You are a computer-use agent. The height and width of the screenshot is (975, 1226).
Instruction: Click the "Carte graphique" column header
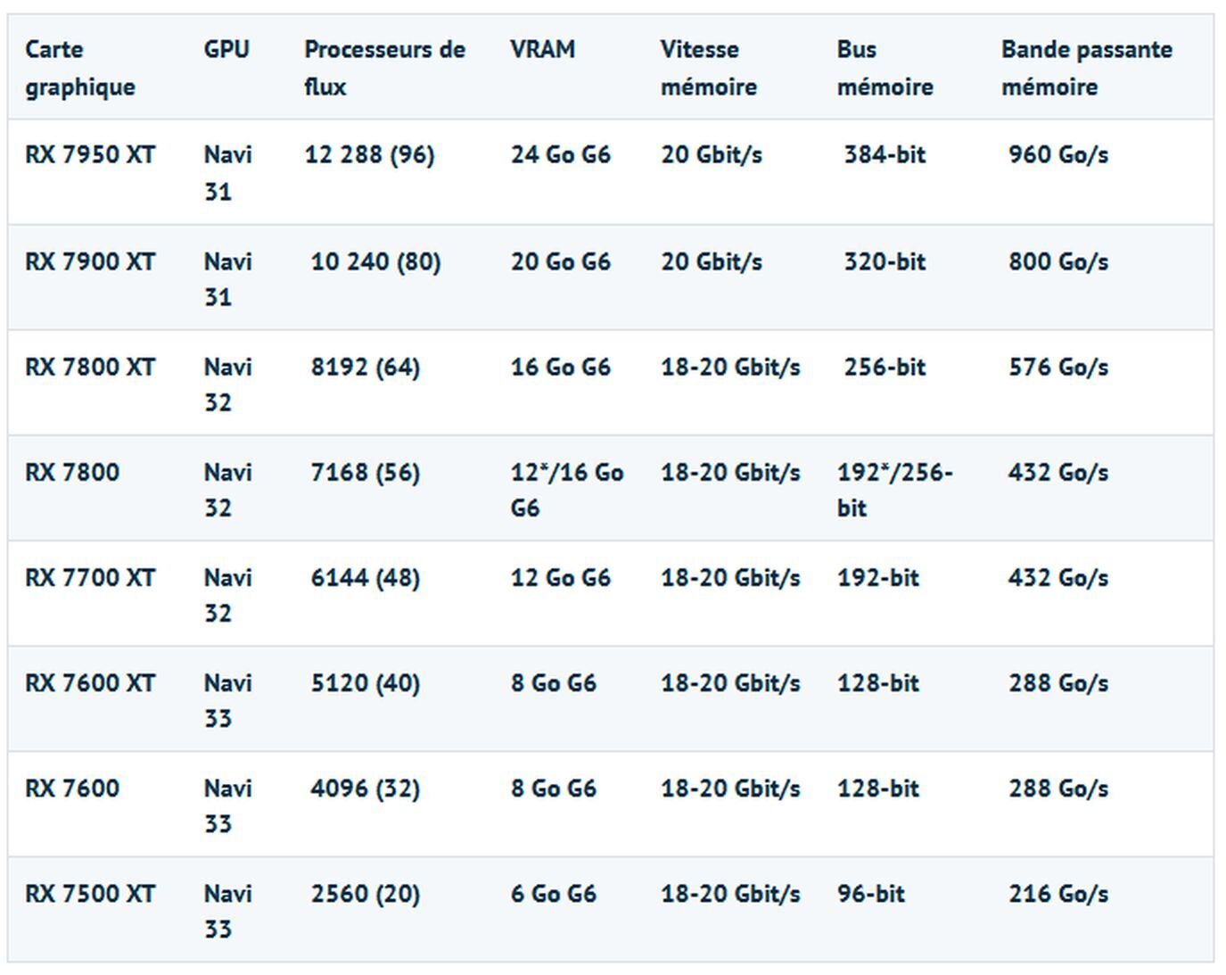[80, 68]
